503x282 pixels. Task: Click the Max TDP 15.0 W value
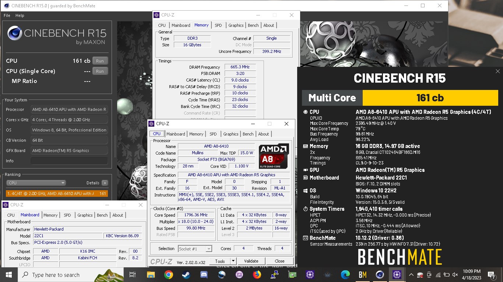246,153
